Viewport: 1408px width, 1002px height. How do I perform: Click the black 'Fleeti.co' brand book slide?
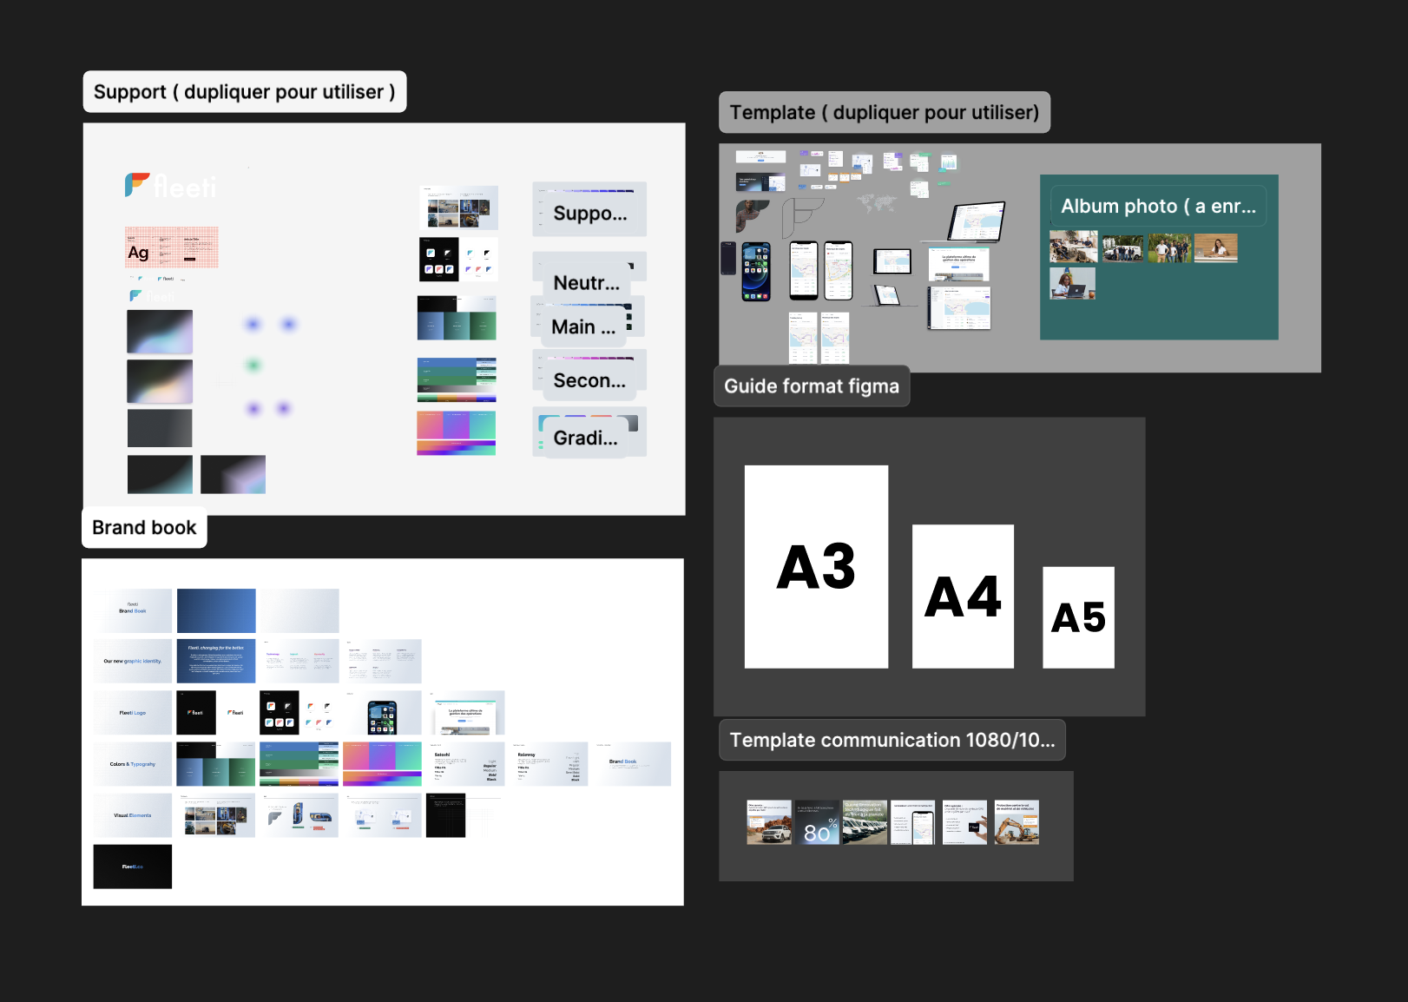(132, 867)
